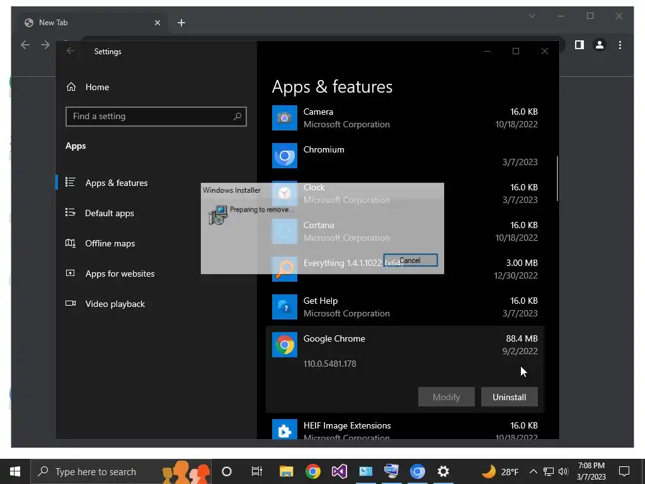Viewport: 645px width, 484px height.
Task: Select the Chromium list entry name
Action: (324, 149)
